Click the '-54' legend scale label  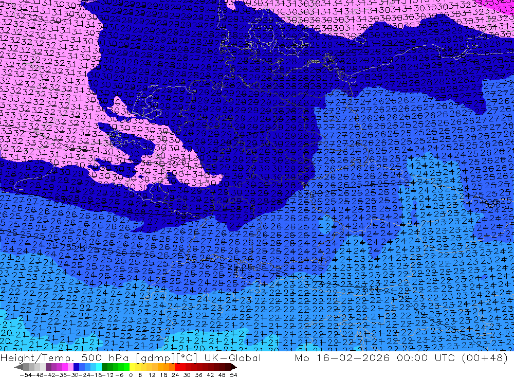point(26,375)
